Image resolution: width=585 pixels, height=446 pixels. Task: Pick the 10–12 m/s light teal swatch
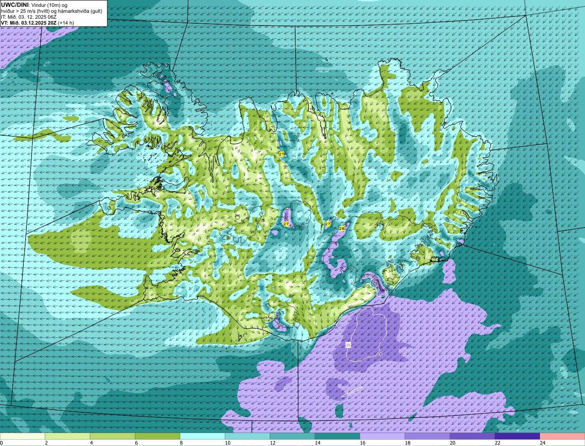(x=248, y=436)
